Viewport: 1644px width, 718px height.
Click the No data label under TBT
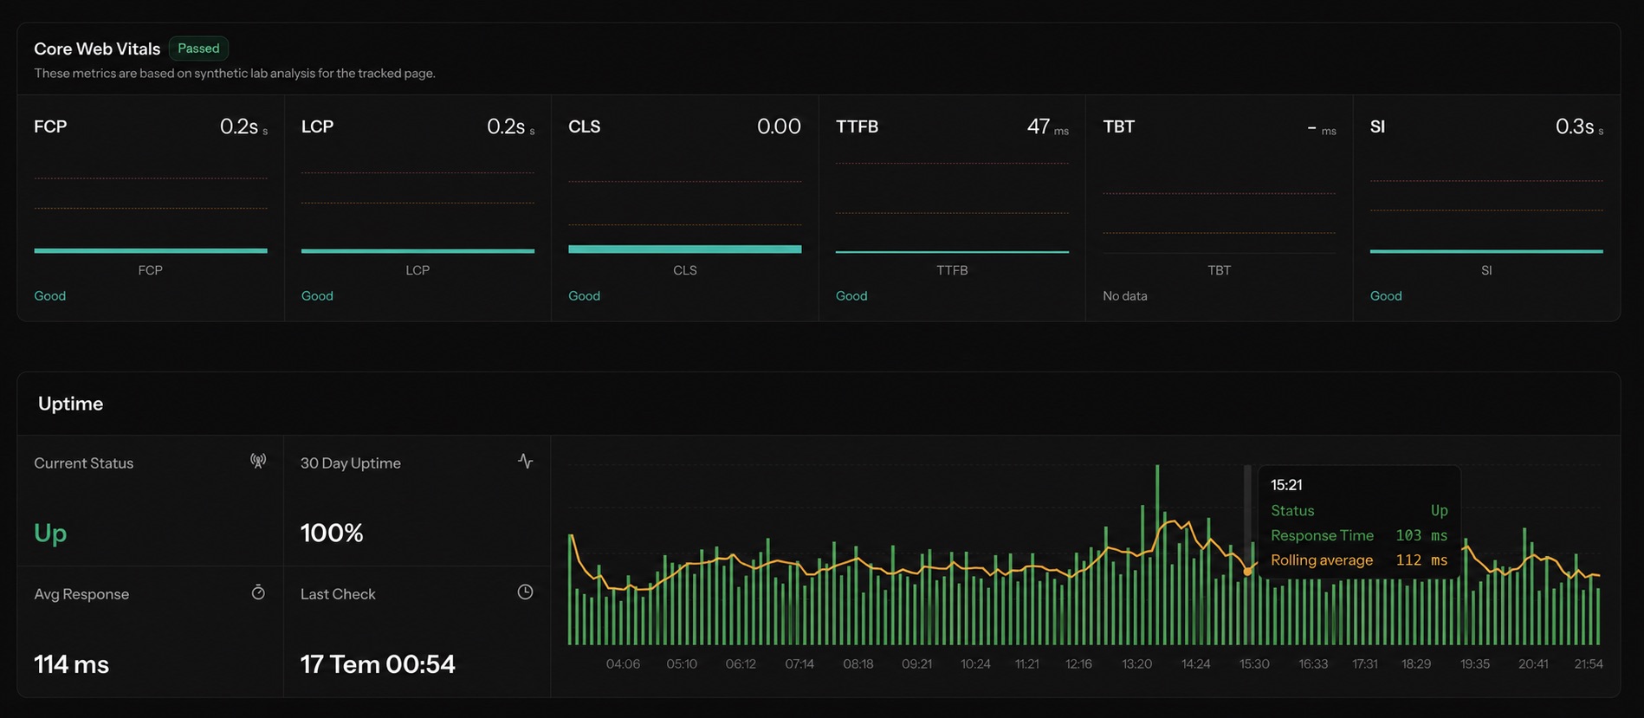pos(1124,296)
